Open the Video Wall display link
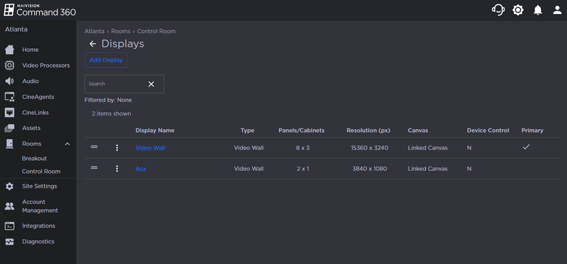Viewport: 567px width, 264px height. coord(150,148)
